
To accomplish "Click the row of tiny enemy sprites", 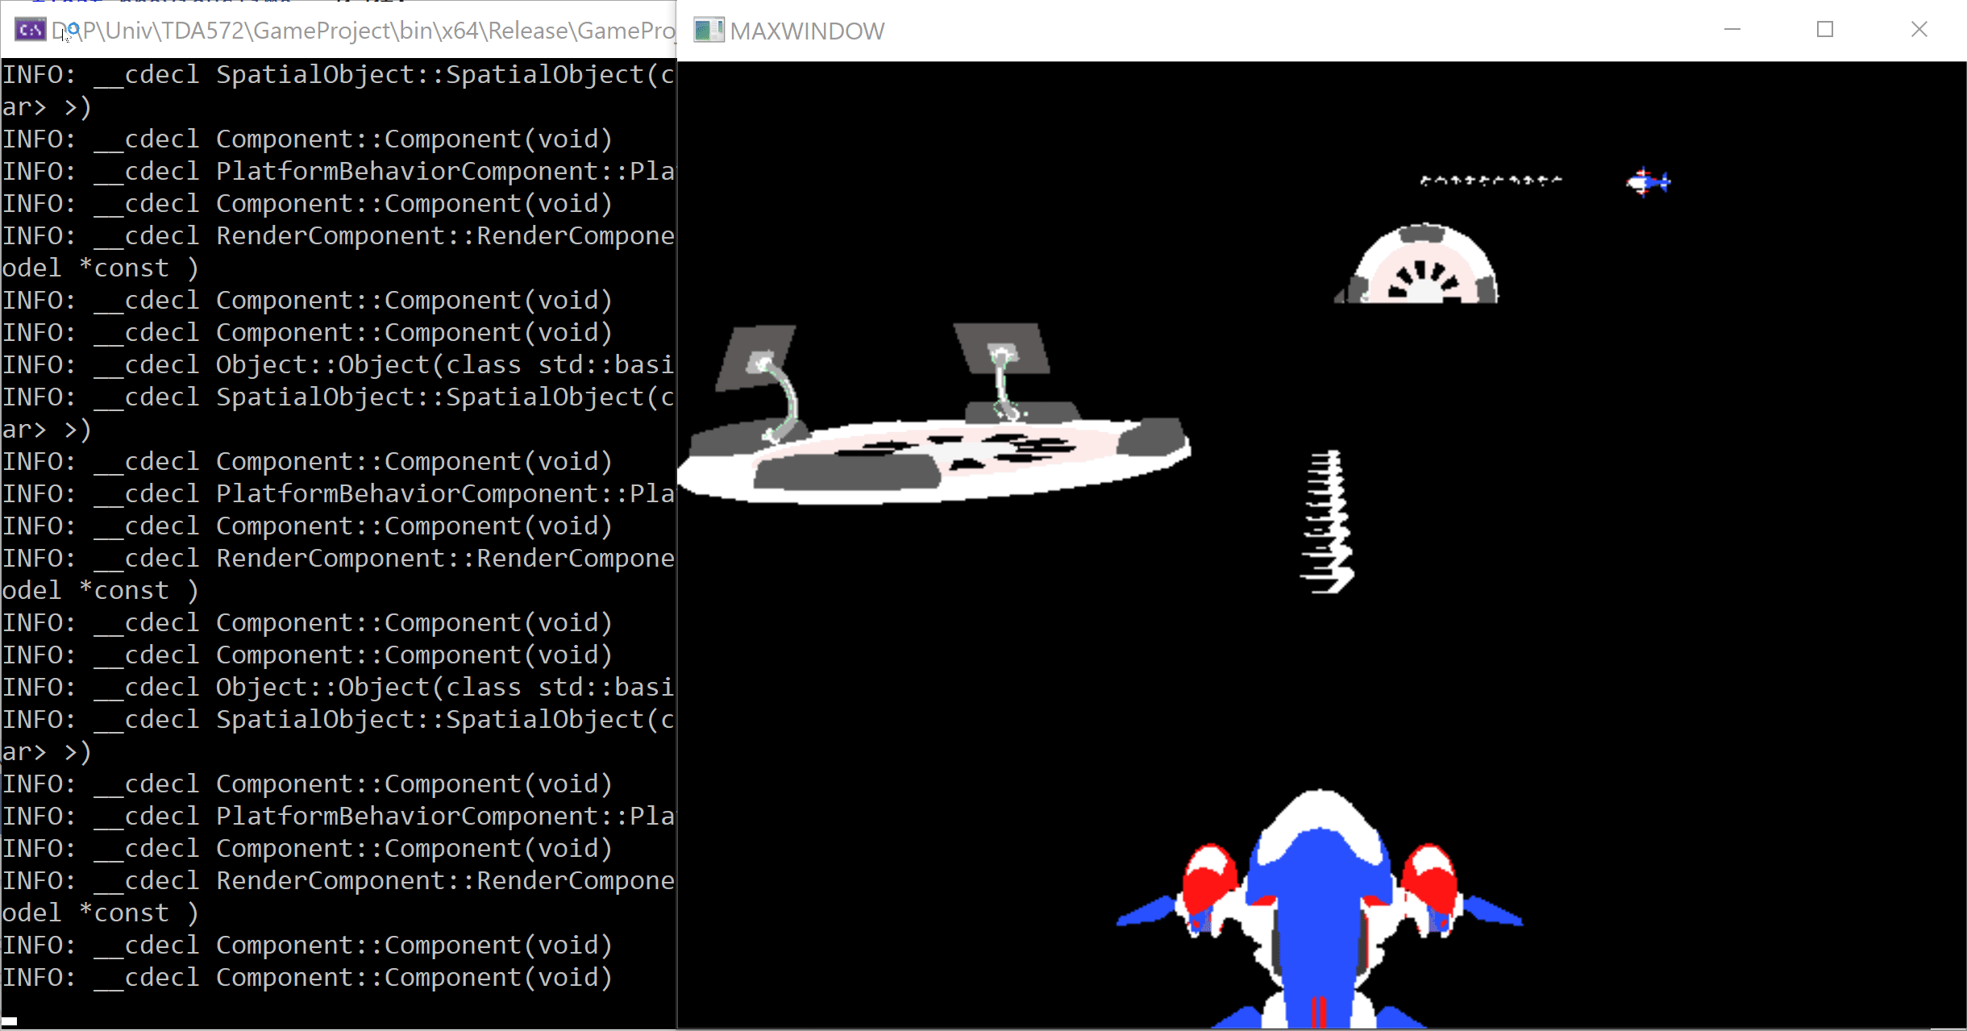I will pyautogui.click(x=1491, y=181).
